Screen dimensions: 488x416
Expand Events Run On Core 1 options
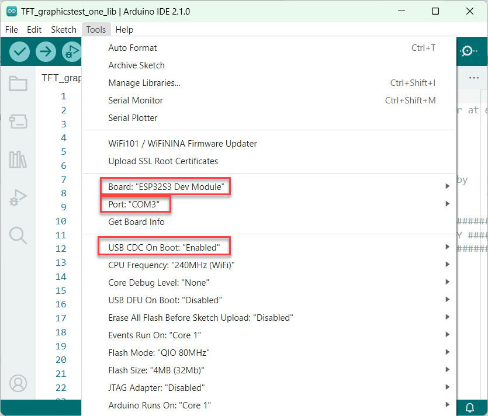(x=269, y=335)
